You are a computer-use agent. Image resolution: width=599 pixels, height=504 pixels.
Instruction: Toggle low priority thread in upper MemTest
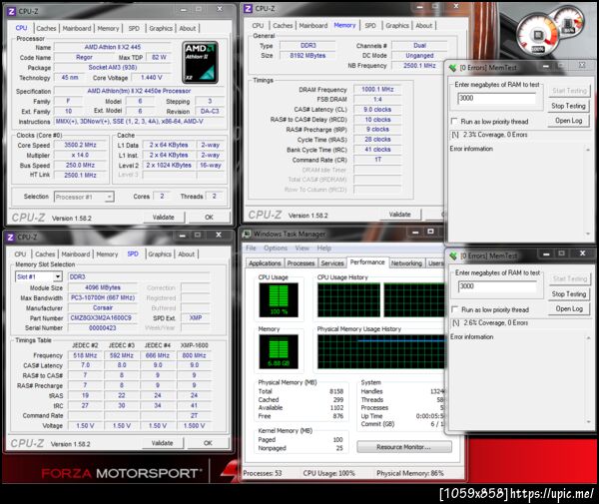(454, 121)
